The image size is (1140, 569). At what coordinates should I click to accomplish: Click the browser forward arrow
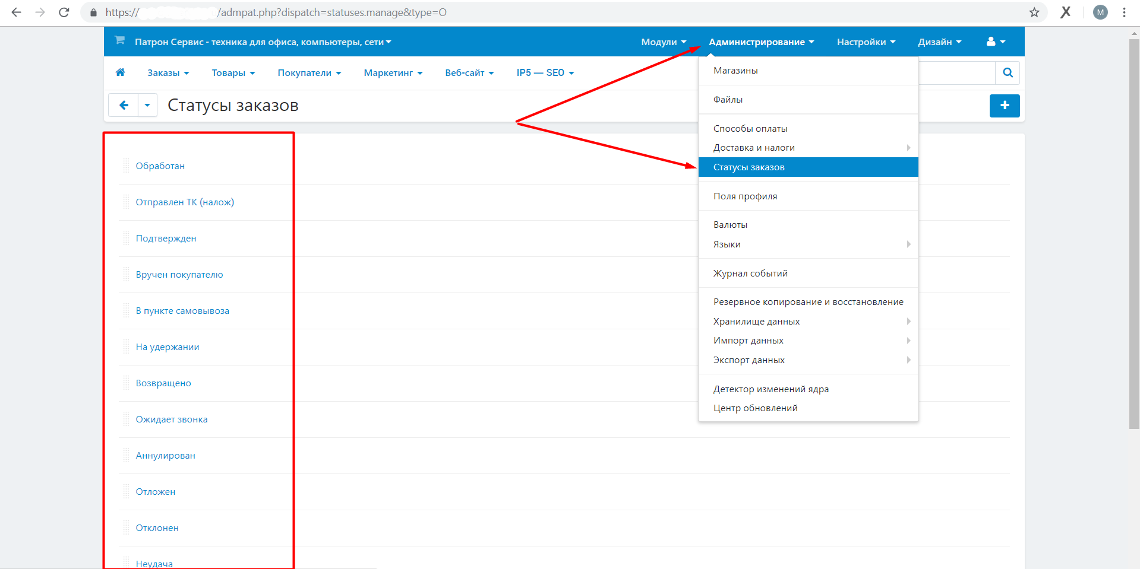click(x=40, y=12)
